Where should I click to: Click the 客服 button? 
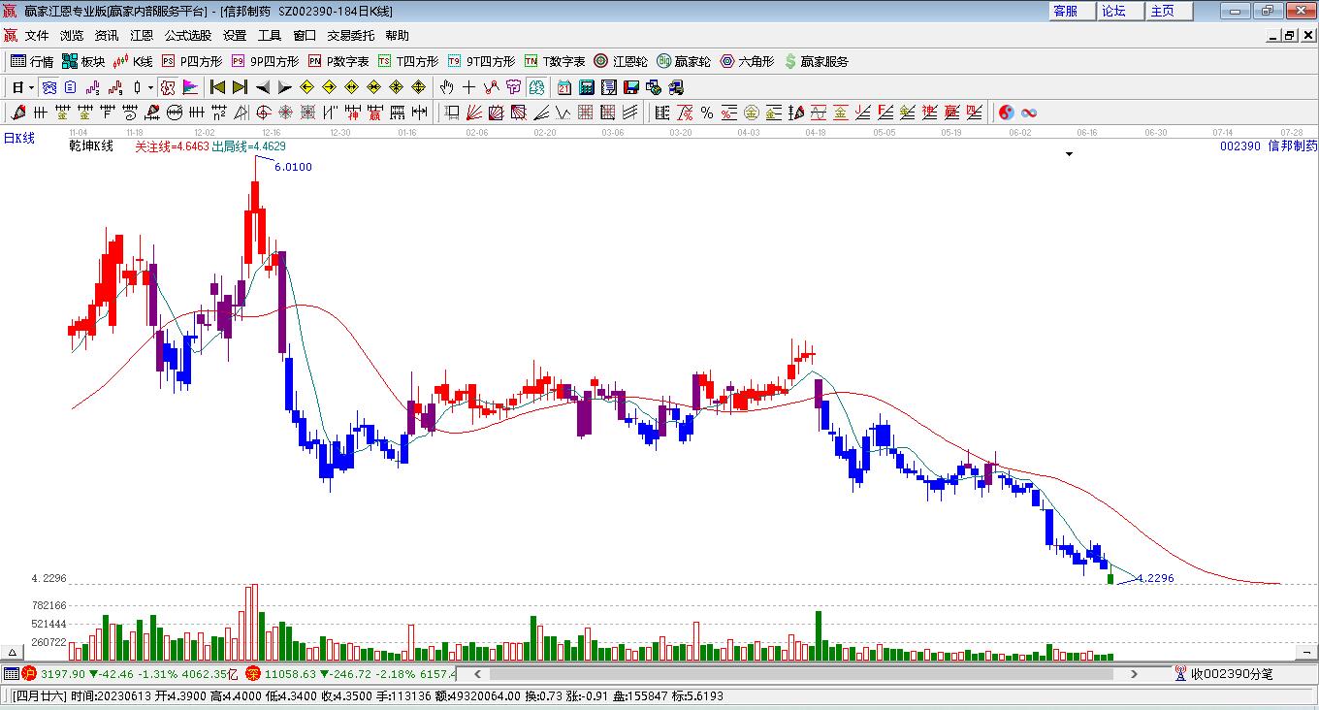[x=1072, y=11]
